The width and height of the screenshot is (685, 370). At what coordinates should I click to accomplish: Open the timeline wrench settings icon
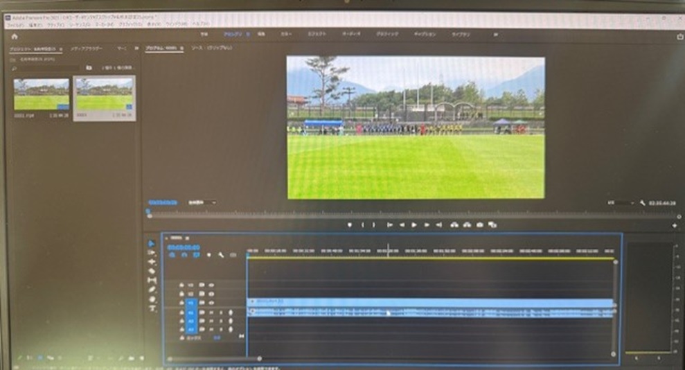221,255
